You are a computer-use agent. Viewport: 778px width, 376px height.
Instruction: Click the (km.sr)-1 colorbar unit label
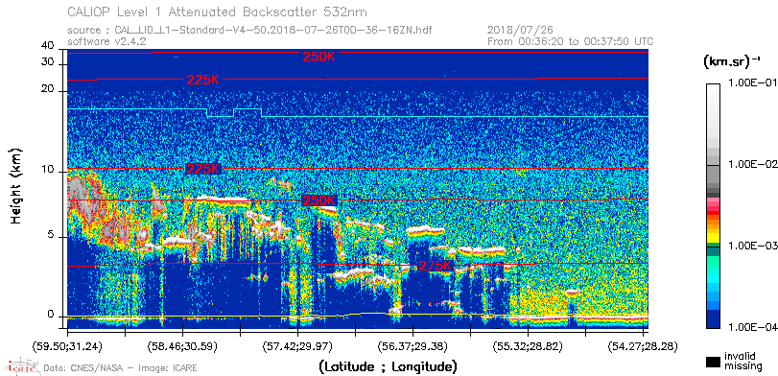click(x=732, y=62)
